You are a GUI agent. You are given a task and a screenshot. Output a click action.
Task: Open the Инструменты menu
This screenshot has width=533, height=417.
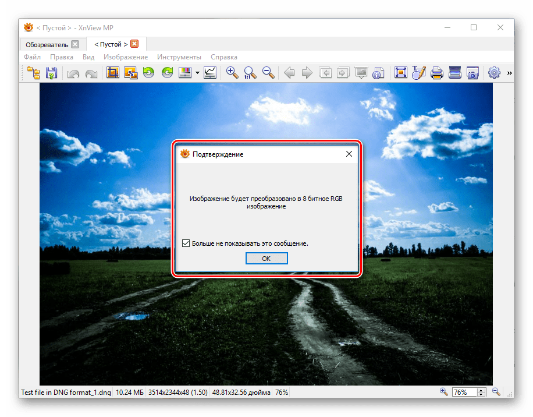pos(179,57)
